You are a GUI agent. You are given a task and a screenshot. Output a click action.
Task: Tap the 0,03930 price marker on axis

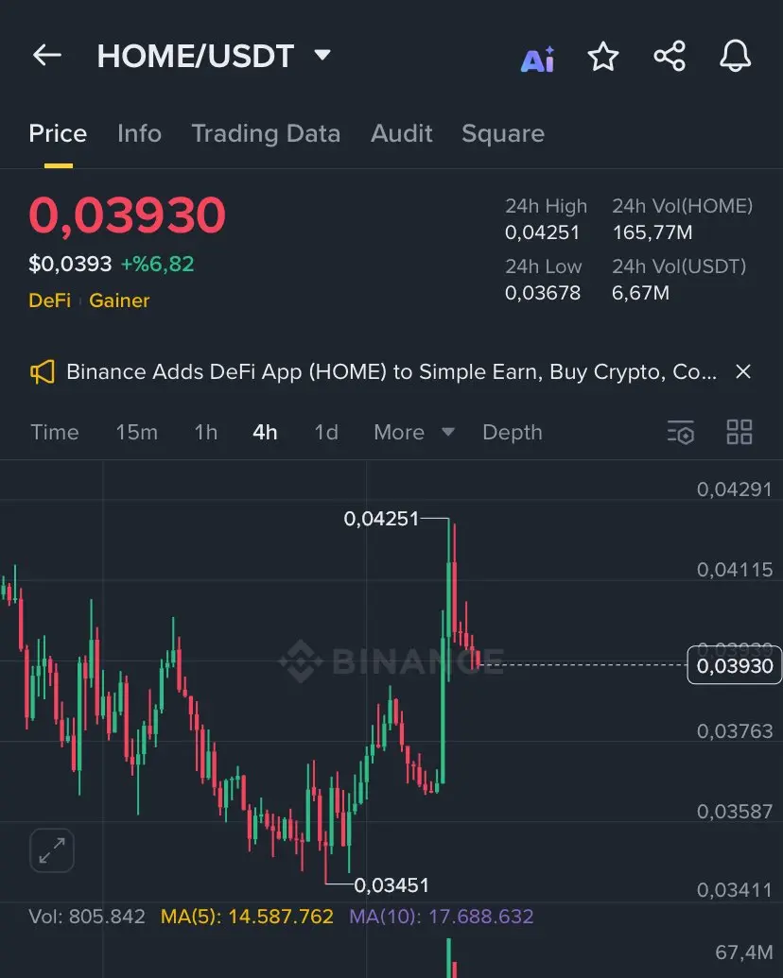[x=734, y=665]
